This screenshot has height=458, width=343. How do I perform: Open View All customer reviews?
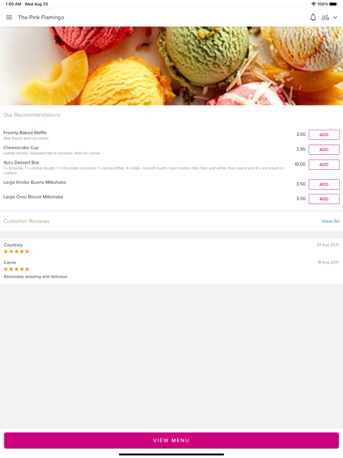coord(330,221)
